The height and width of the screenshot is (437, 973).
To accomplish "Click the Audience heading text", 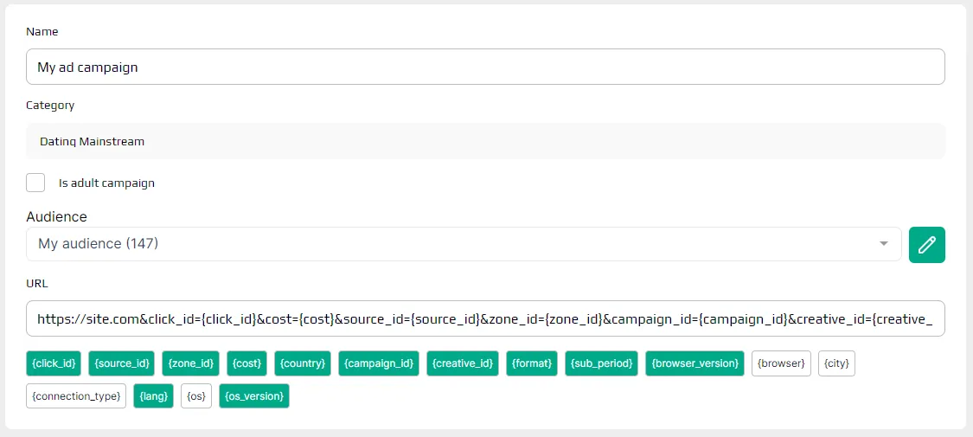I will pyautogui.click(x=56, y=216).
